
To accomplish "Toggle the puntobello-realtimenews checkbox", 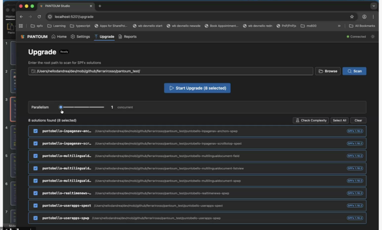I will tap(35, 193).
